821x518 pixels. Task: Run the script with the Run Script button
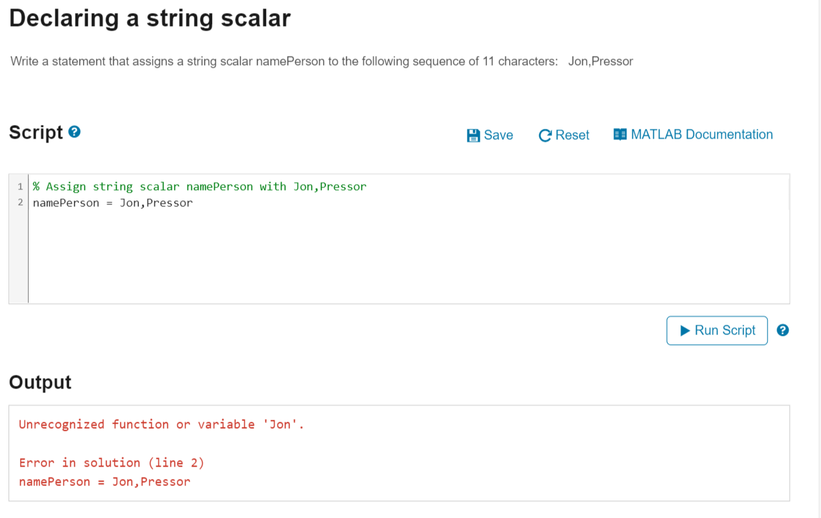pyautogui.click(x=717, y=331)
